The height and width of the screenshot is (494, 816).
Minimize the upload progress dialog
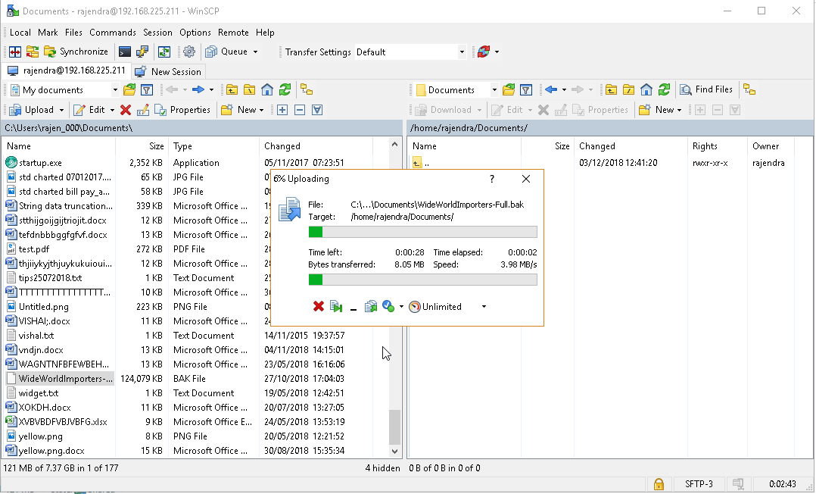coord(353,307)
